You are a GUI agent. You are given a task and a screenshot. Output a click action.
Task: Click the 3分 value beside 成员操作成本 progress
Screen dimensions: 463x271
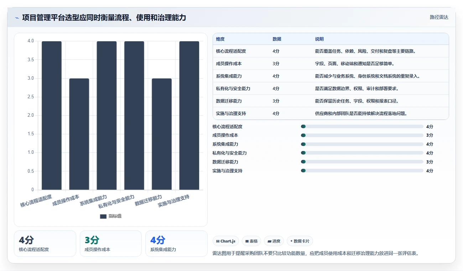pos(430,135)
